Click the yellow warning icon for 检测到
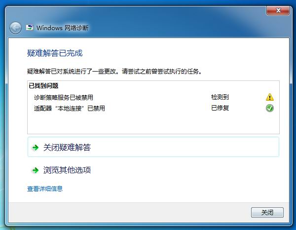 pyautogui.click(x=269, y=97)
